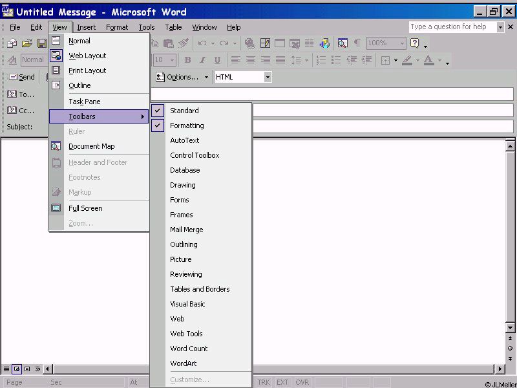Click the numbered list icon

(x=321, y=60)
